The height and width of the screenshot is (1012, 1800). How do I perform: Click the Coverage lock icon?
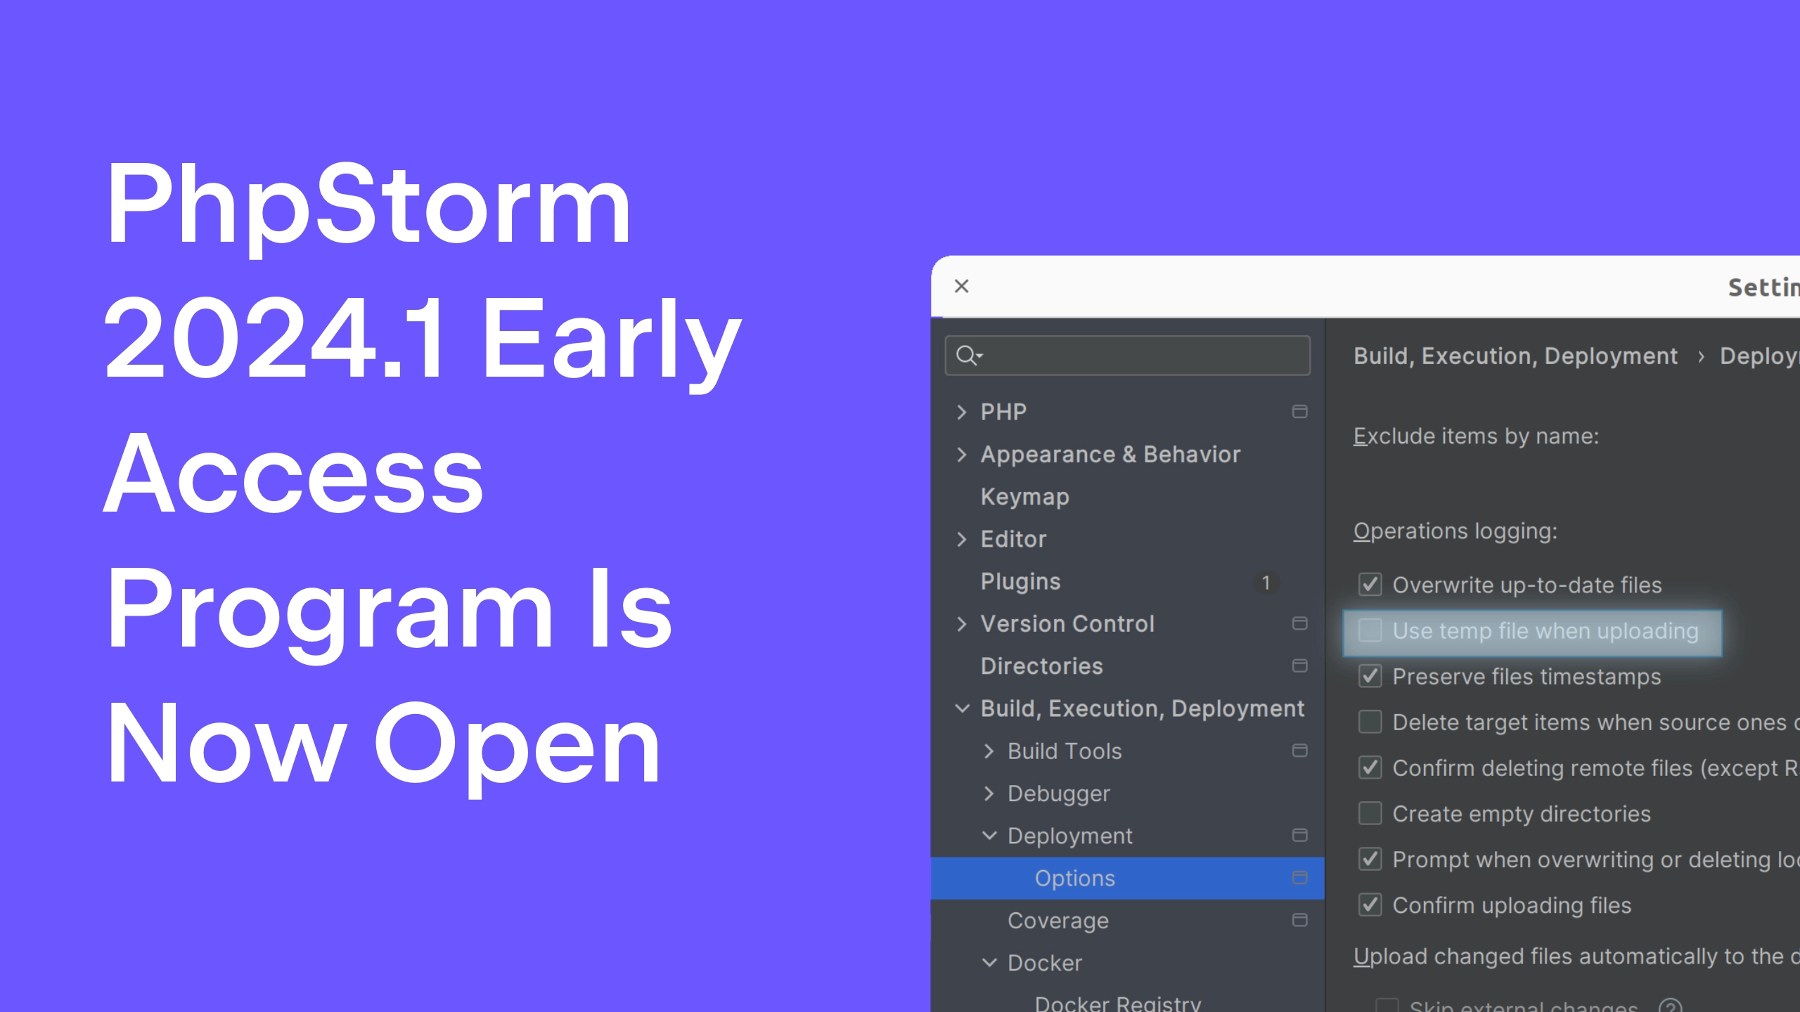tap(1298, 919)
